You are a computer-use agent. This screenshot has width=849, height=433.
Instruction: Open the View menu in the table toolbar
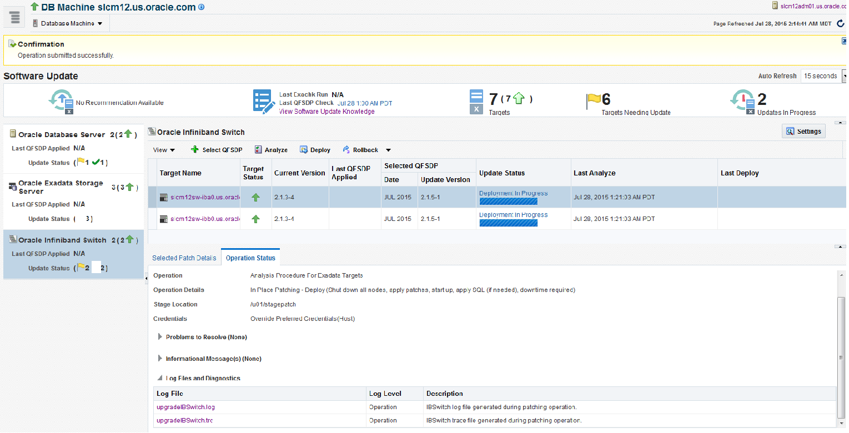click(164, 150)
